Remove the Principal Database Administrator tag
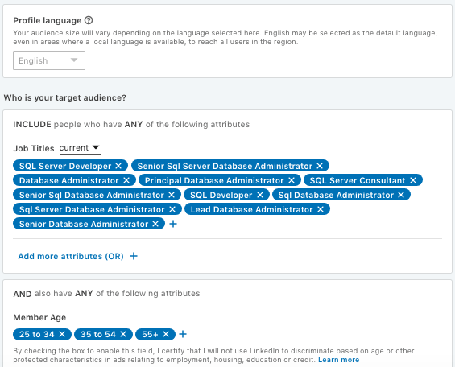 [292, 180]
